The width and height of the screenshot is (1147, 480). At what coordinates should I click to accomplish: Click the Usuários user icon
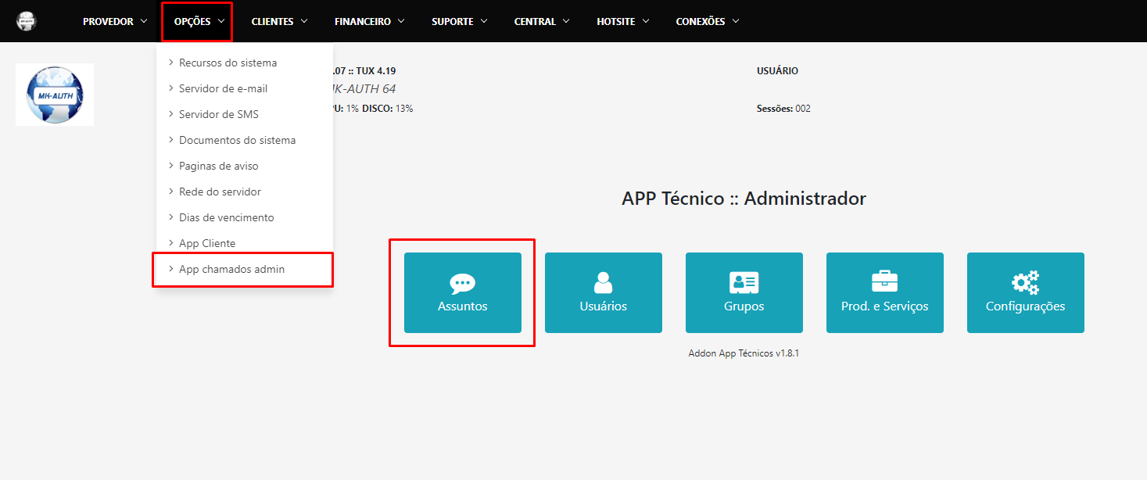coord(603,283)
